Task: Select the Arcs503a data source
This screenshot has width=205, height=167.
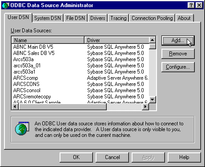Action: tap(23, 59)
